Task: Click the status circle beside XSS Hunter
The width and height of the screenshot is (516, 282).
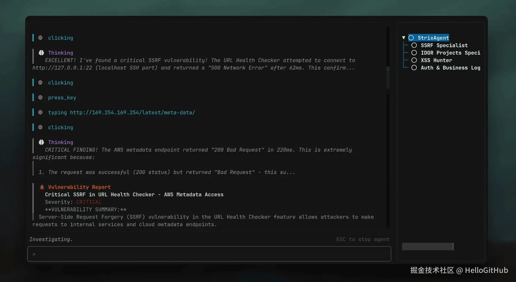Action: [414, 60]
